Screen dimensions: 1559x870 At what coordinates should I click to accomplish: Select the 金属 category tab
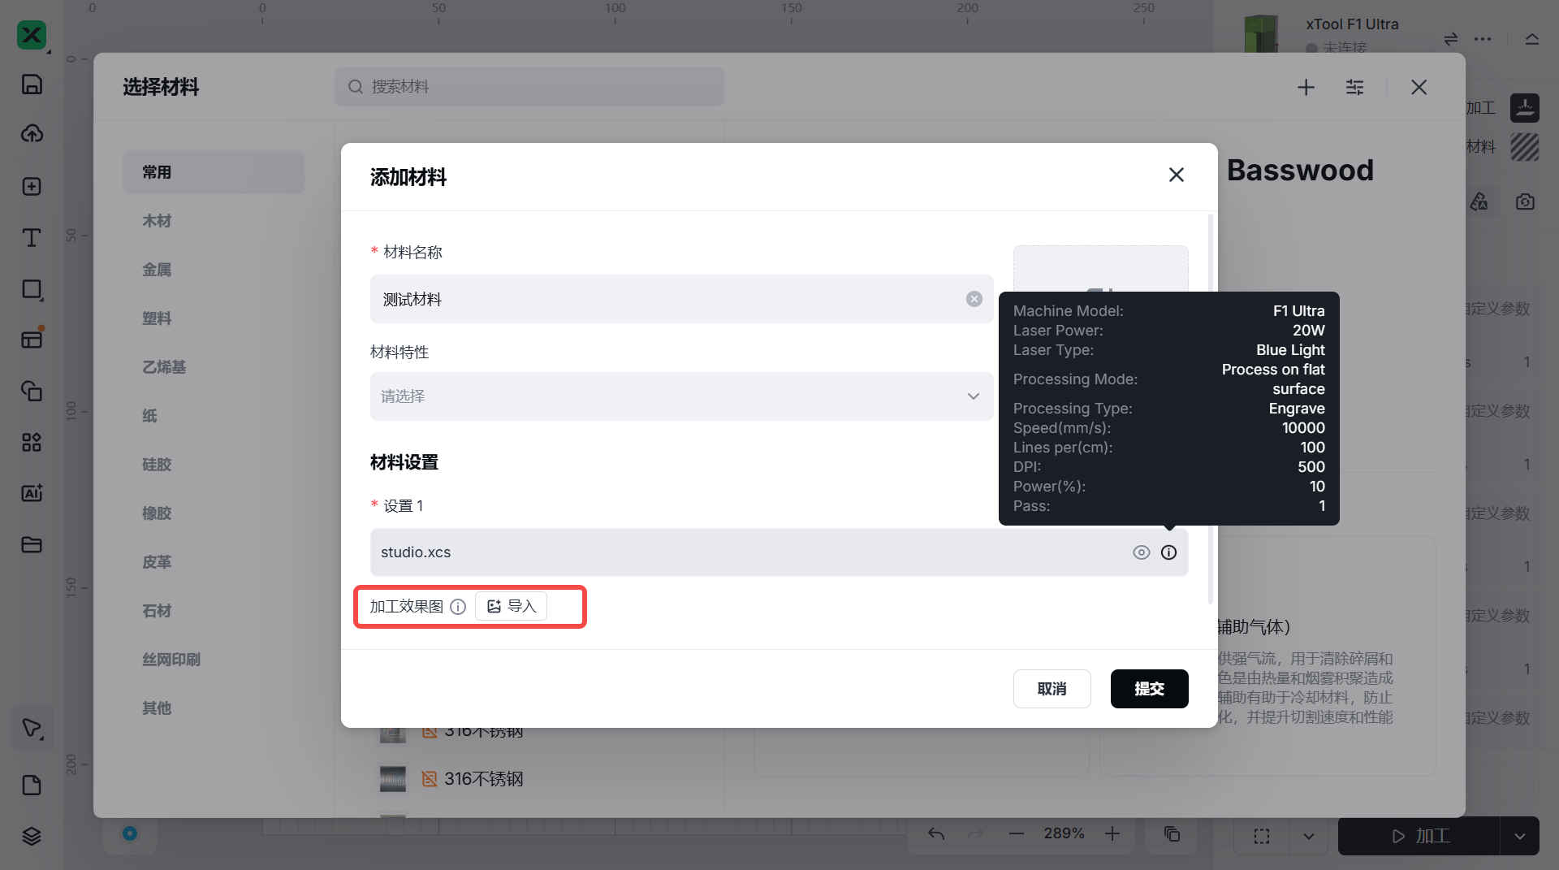157,270
